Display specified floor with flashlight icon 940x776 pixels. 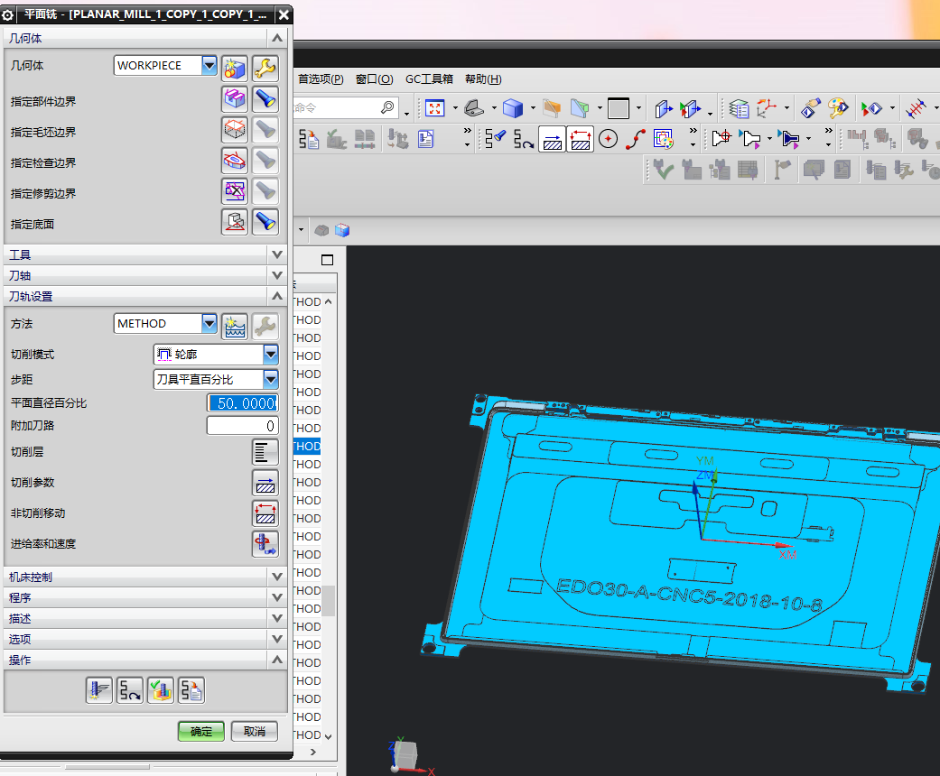(265, 222)
